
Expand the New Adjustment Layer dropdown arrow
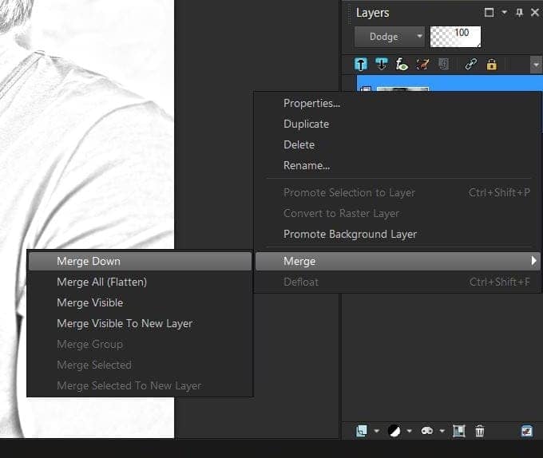pos(408,432)
